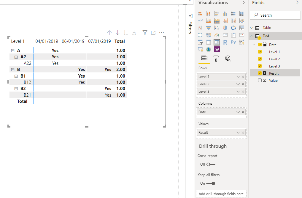The width and height of the screenshot is (302, 198).
Task: Uncheck the Result measure checkbox
Action: [x=260, y=73]
